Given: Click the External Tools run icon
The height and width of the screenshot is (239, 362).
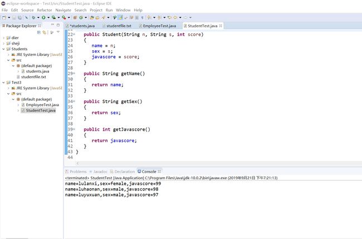Looking at the screenshot, I should coord(63,18).
